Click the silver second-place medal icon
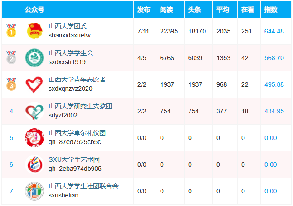The image size is (293, 206). click(x=11, y=57)
